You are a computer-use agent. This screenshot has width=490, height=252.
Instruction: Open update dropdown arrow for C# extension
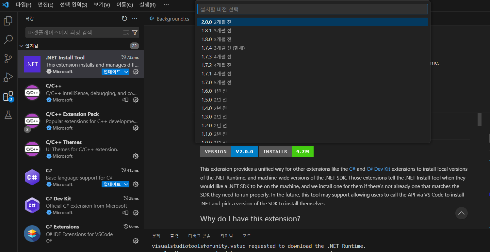click(126, 184)
